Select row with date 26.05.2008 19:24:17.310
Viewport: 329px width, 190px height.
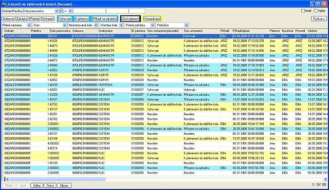point(166,124)
